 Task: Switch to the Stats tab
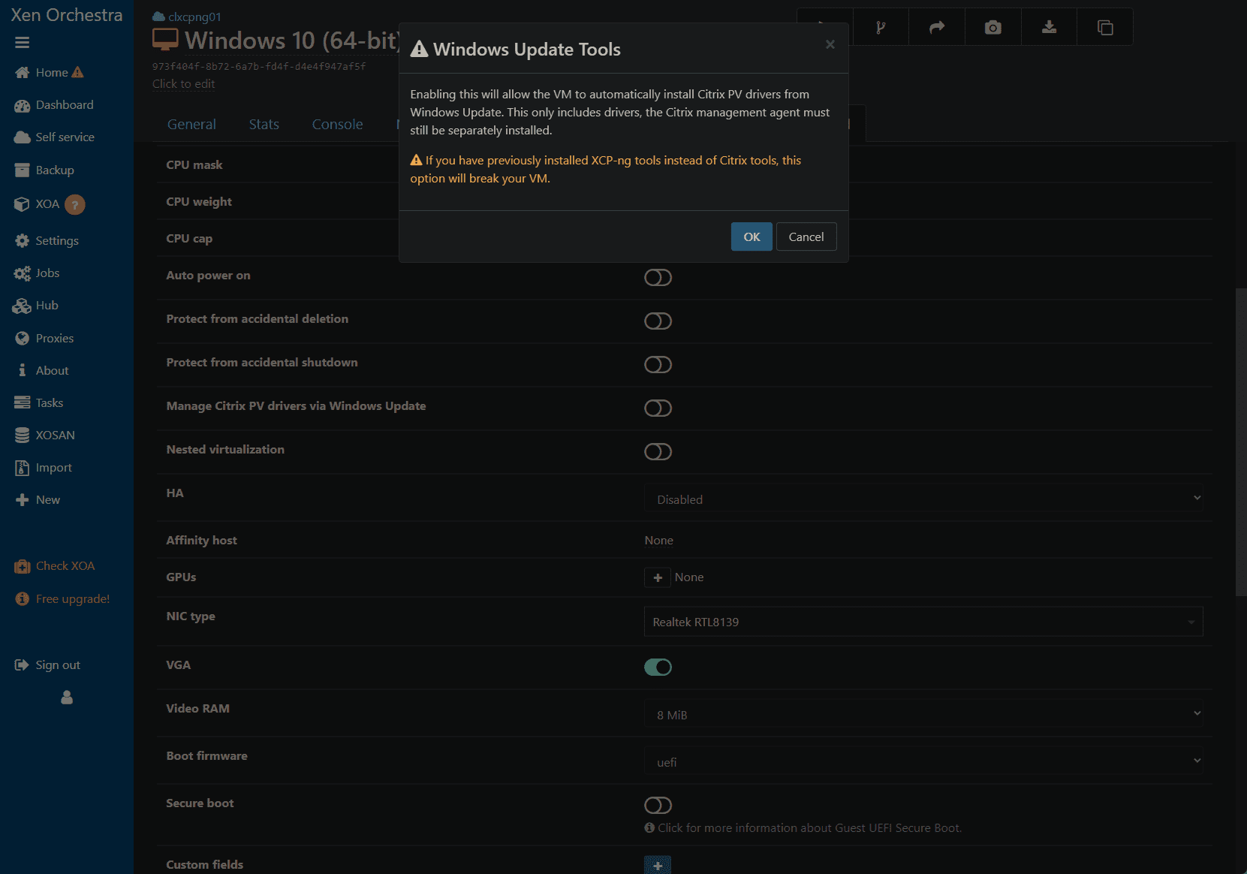pos(264,125)
